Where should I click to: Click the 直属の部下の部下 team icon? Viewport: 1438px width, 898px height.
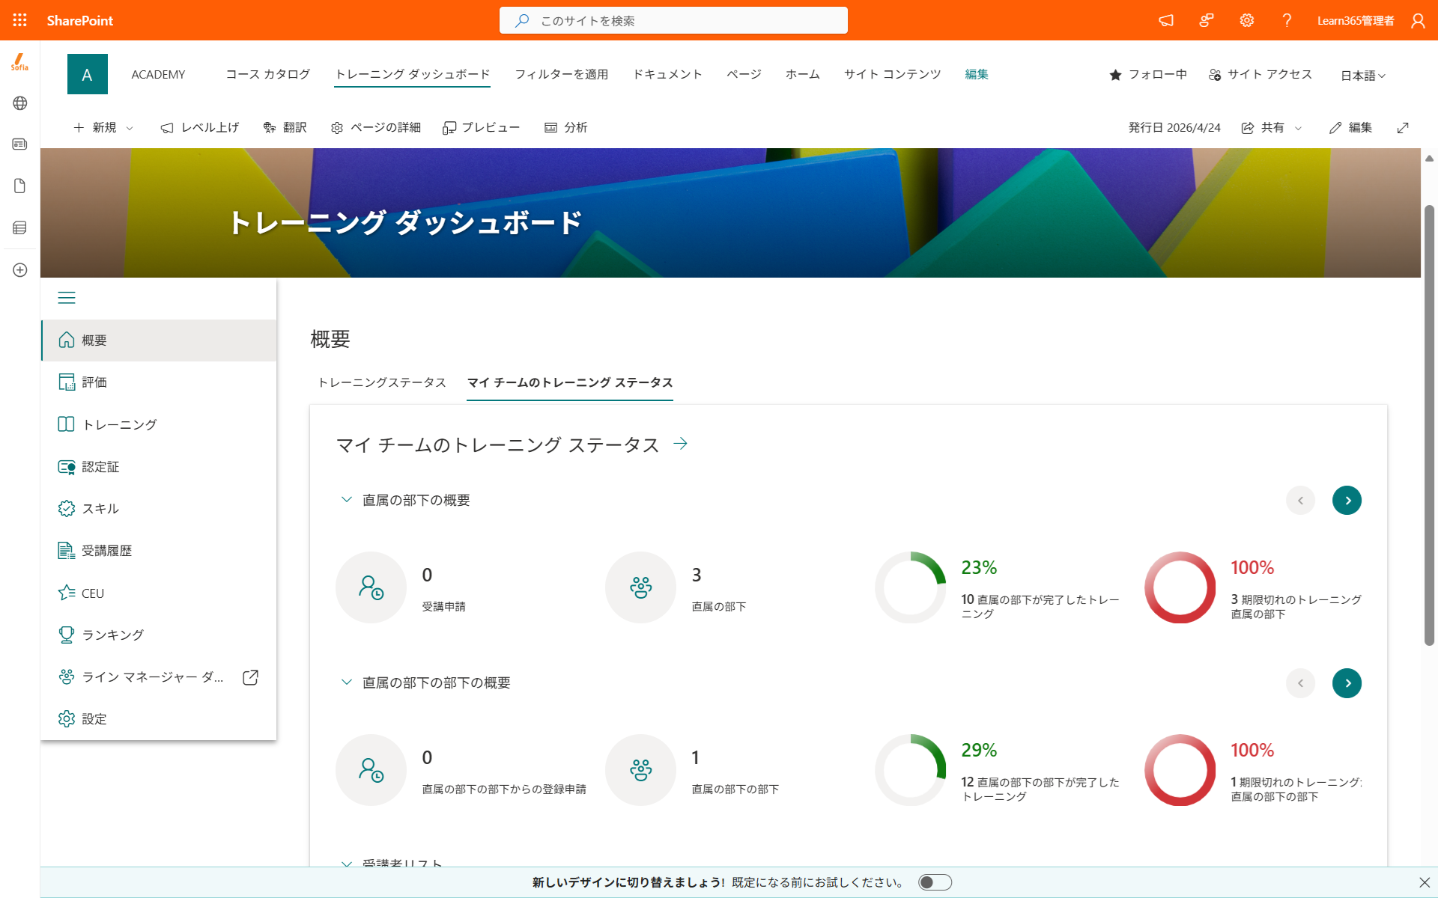(x=641, y=770)
